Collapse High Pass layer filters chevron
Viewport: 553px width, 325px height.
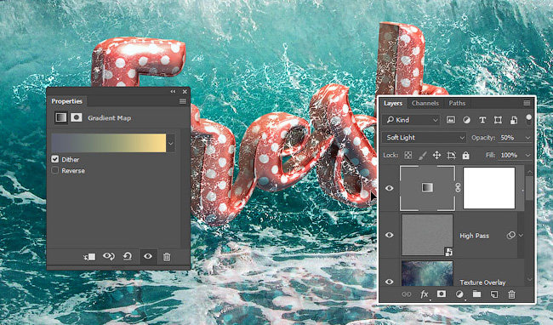tap(522, 236)
